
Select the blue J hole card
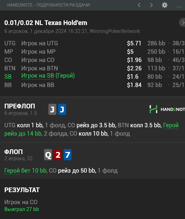coord(62,109)
